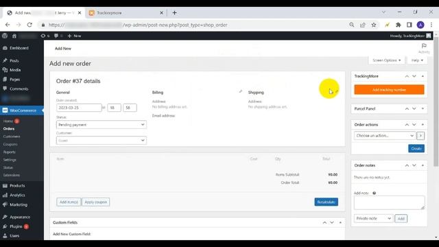Click the Activity flag icon
Screen dimensions: 439x247
click(x=424, y=48)
